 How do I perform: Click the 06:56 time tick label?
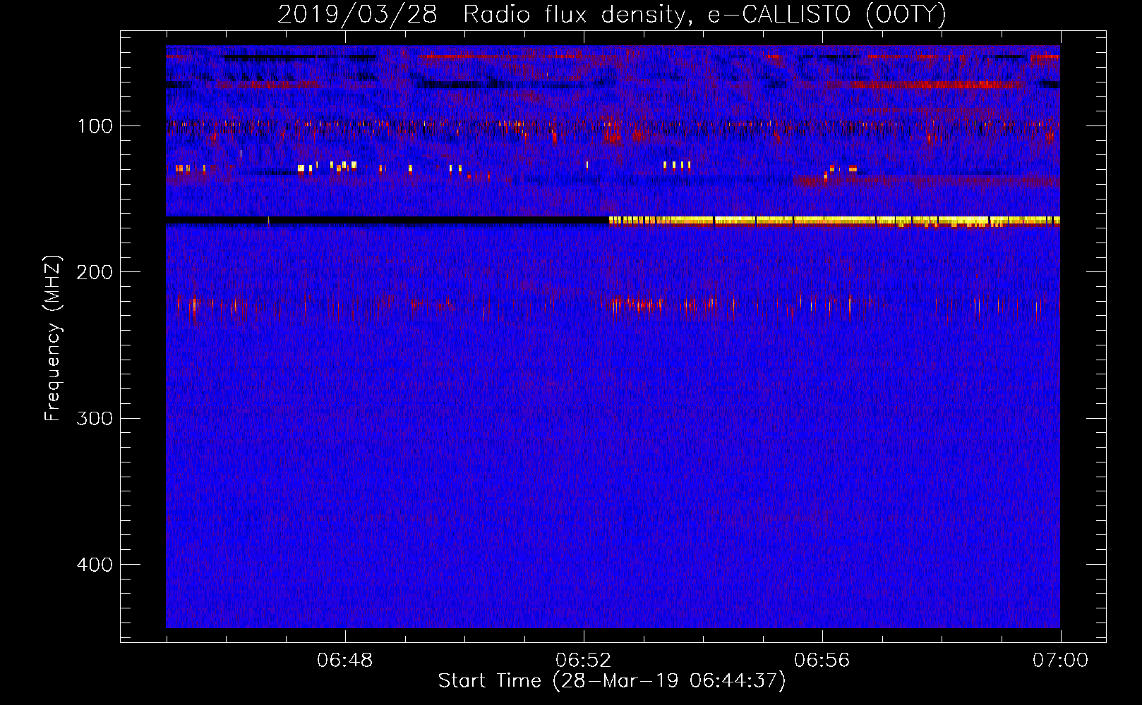coord(822,661)
